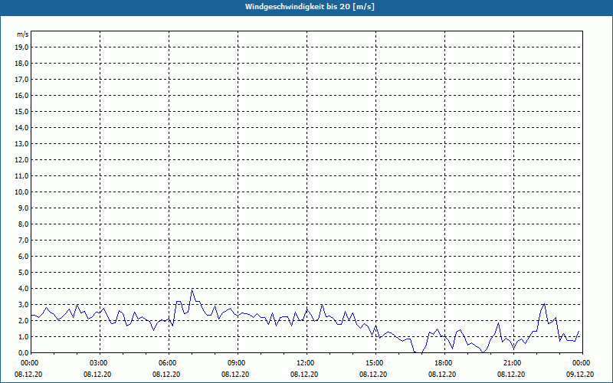Click the '03:00' time label
Viewport: 613px width, 383px height.
click(100, 363)
